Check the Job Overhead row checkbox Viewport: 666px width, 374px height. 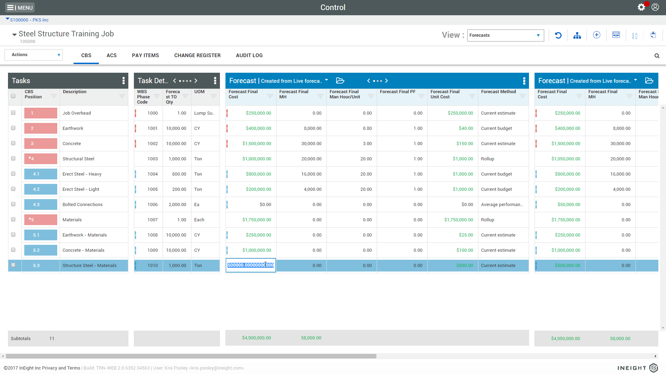pos(13,113)
